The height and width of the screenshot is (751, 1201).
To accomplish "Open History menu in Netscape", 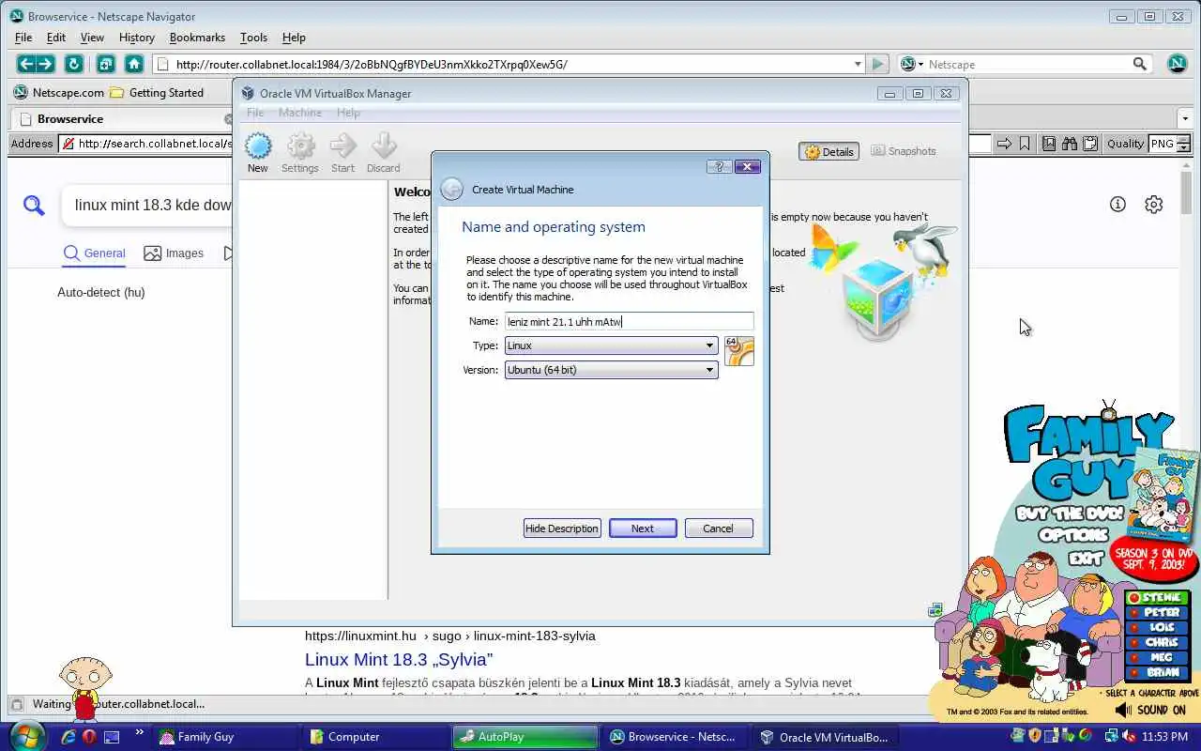I will [x=136, y=38].
